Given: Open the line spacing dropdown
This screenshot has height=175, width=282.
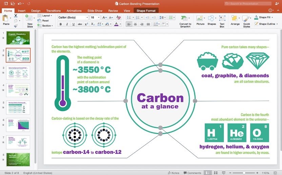Looking at the screenshot, I should 163,17.
